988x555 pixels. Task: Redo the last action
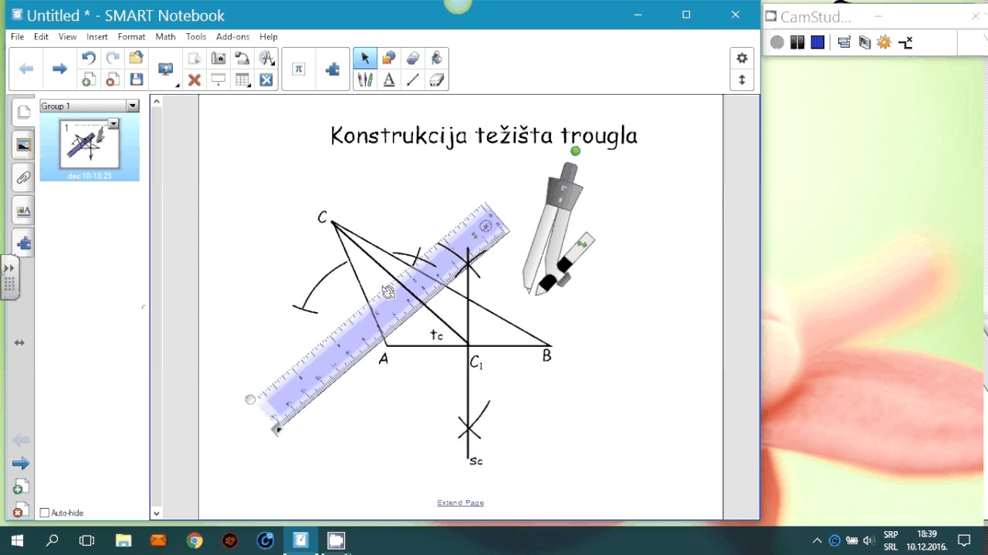point(113,58)
